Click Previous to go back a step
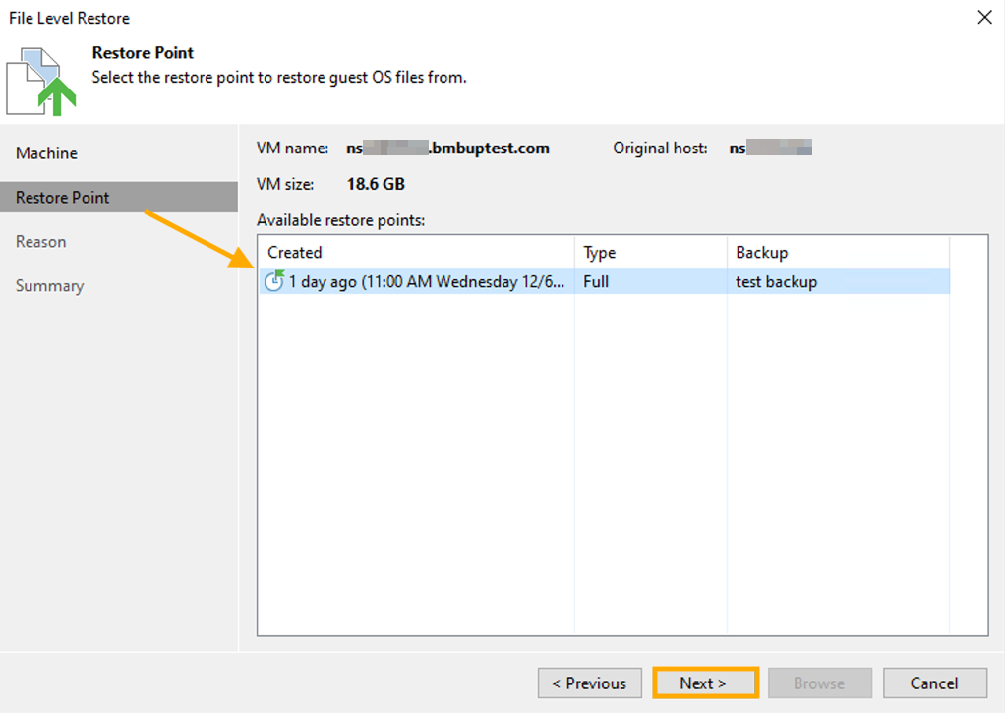Image resolution: width=1005 pixels, height=713 pixels. coord(589,683)
